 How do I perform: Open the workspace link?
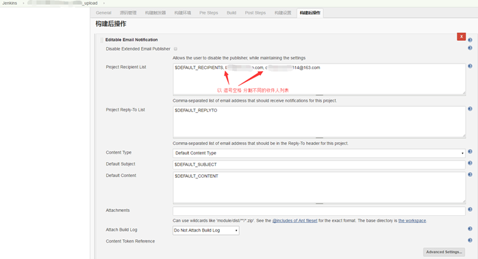click(x=412, y=221)
